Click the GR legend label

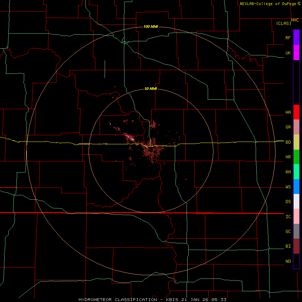(x=288, y=127)
